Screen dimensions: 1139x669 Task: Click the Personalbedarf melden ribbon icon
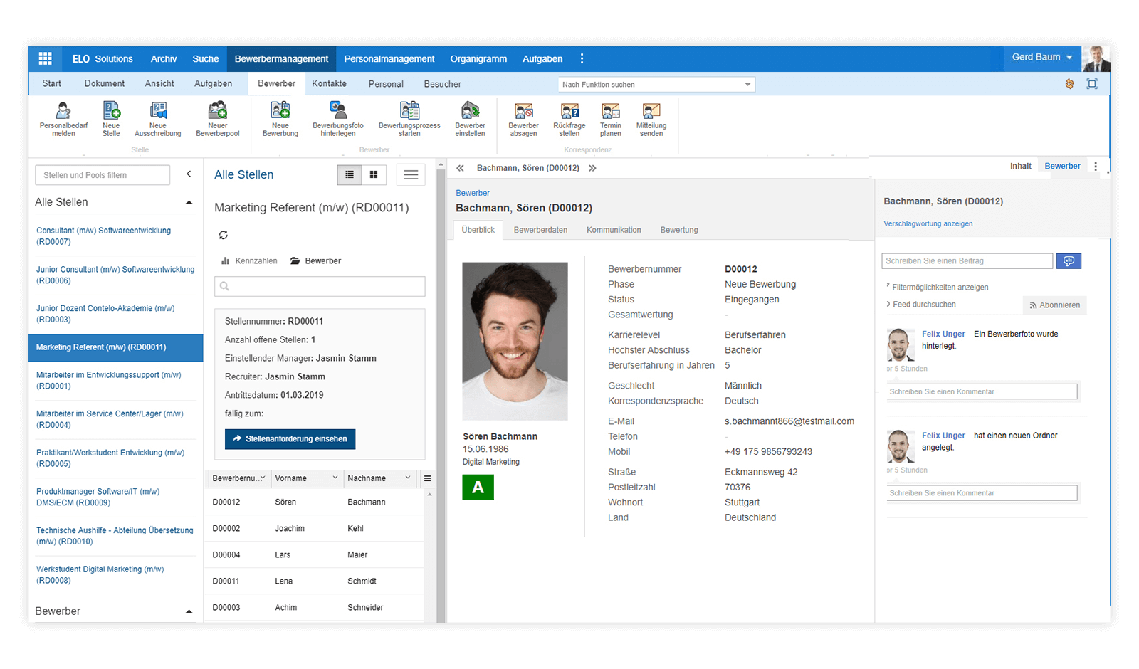click(x=63, y=111)
